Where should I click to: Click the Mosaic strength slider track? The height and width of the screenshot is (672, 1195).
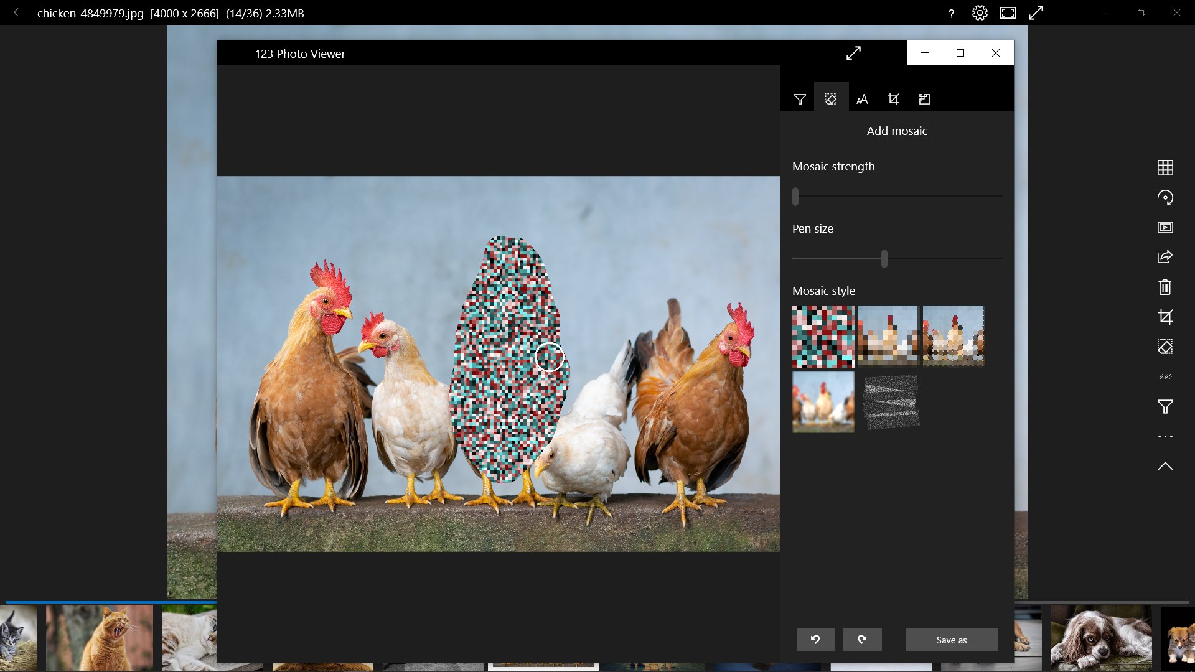tap(897, 196)
